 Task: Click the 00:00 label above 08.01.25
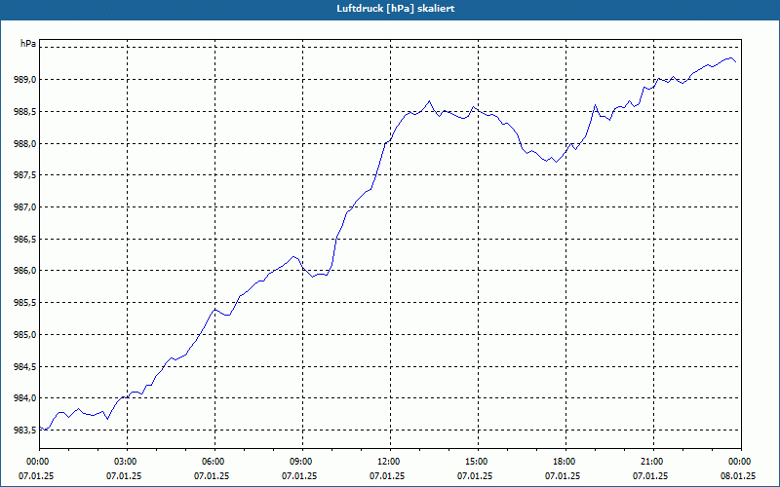pos(741,462)
